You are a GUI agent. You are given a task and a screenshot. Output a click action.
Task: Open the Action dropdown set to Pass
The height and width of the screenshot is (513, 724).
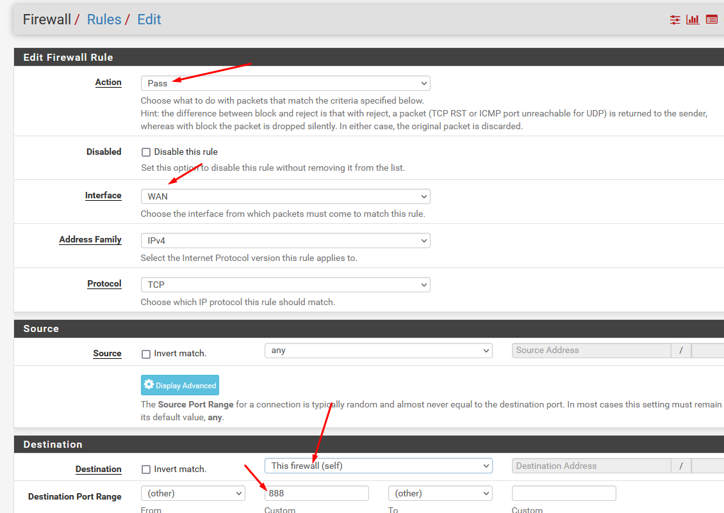285,83
